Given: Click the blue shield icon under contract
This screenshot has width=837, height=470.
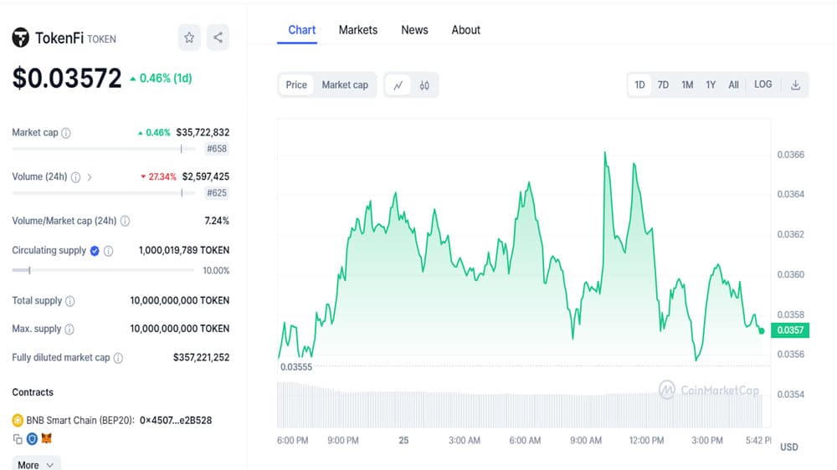Looking at the screenshot, I should [x=32, y=439].
